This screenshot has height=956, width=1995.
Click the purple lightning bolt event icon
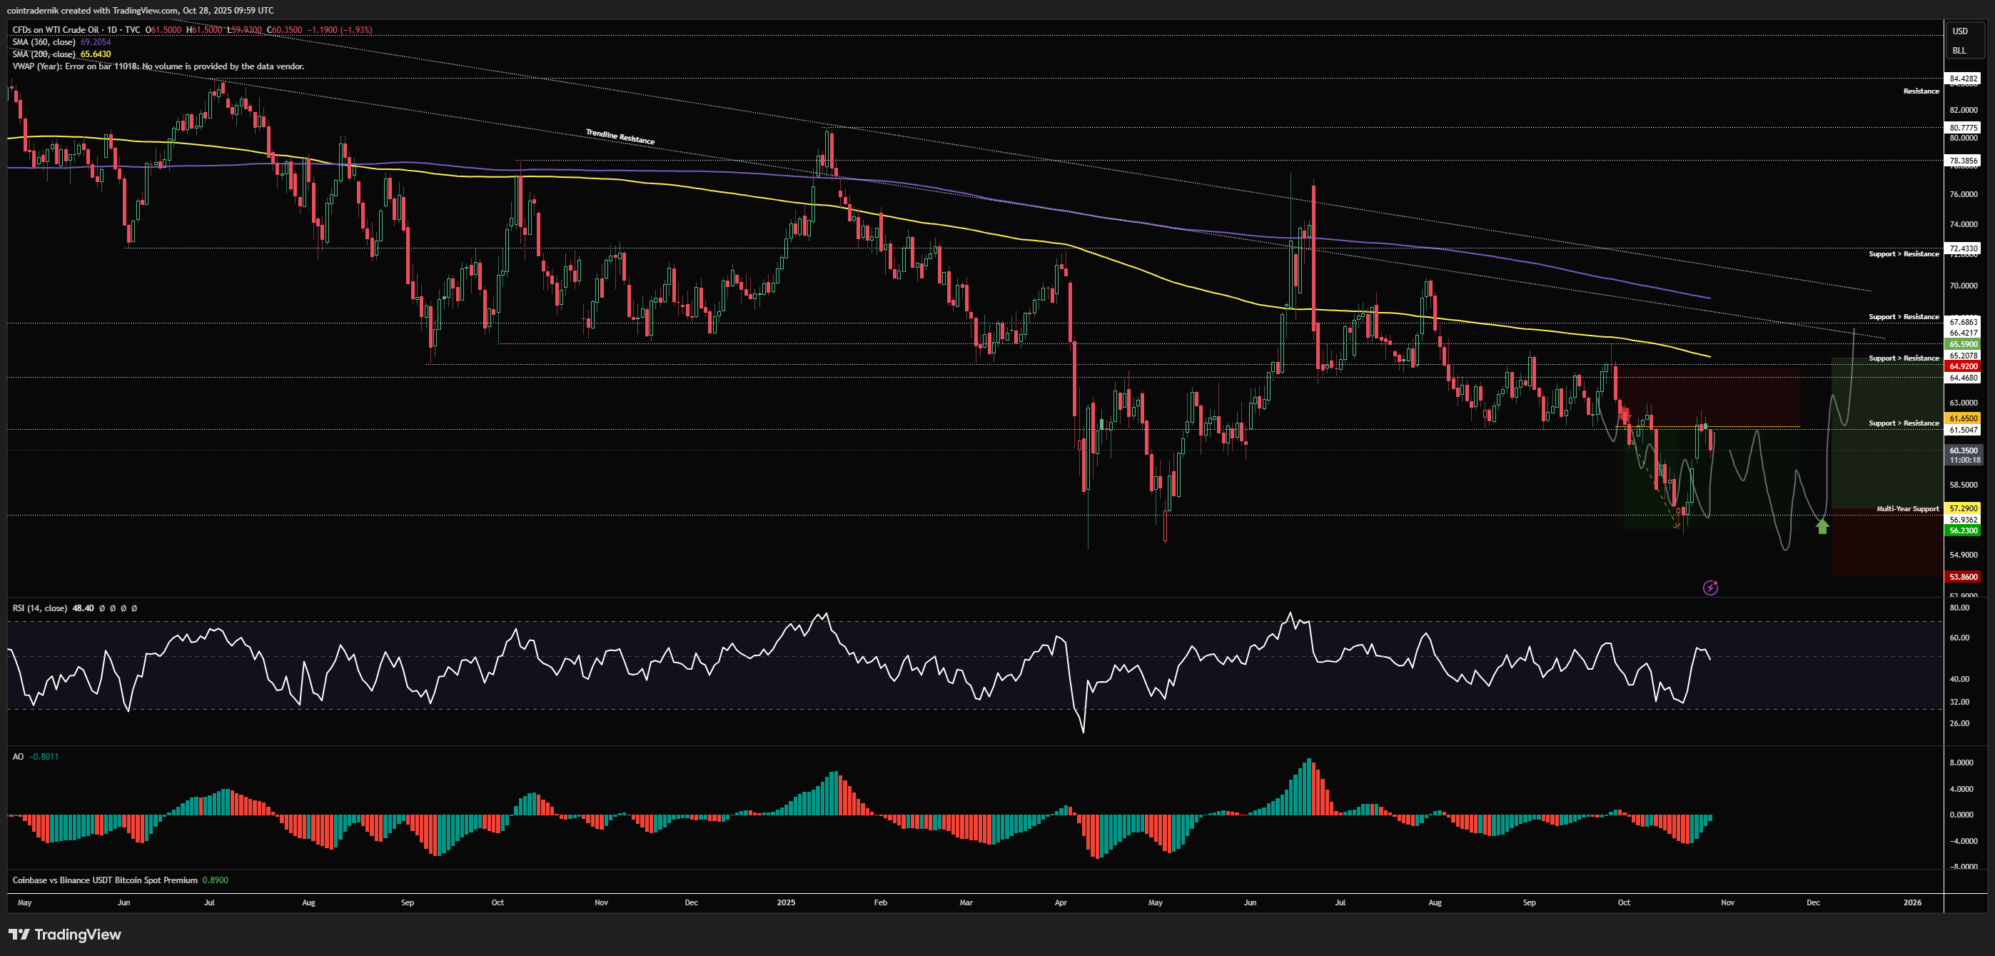1711,588
